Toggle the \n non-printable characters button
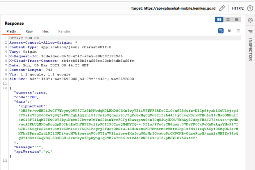The height and width of the screenshot is (170, 255). (230, 31)
